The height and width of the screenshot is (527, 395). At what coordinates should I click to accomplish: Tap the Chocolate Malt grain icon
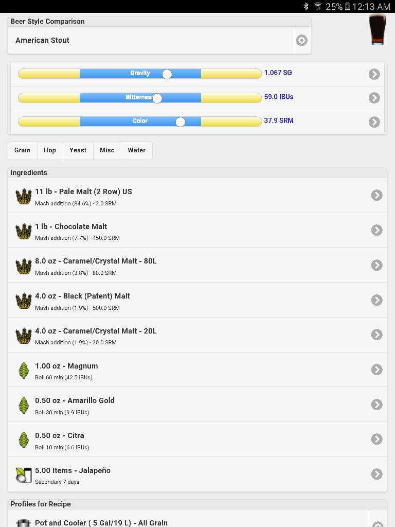24,231
